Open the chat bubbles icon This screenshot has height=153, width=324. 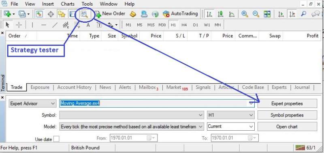[315, 14]
